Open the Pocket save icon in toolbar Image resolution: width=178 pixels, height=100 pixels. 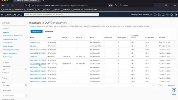166,6
